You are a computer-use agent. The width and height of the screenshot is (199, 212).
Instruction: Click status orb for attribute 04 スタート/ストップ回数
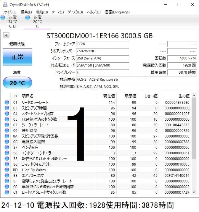7,114
